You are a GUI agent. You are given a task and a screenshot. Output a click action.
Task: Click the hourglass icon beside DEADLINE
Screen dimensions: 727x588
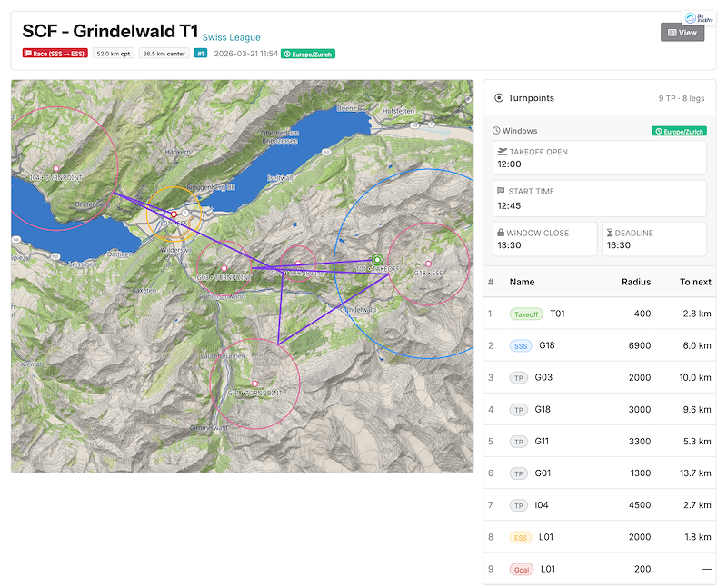coord(610,233)
